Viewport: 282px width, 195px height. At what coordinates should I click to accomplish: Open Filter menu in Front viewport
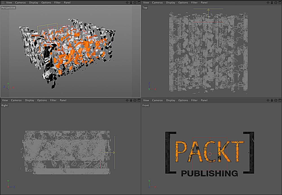pyautogui.click(x=194, y=100)
